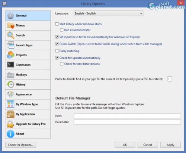Click the By Application box icon
Screen dimensions: 186x153
(10, 114)
